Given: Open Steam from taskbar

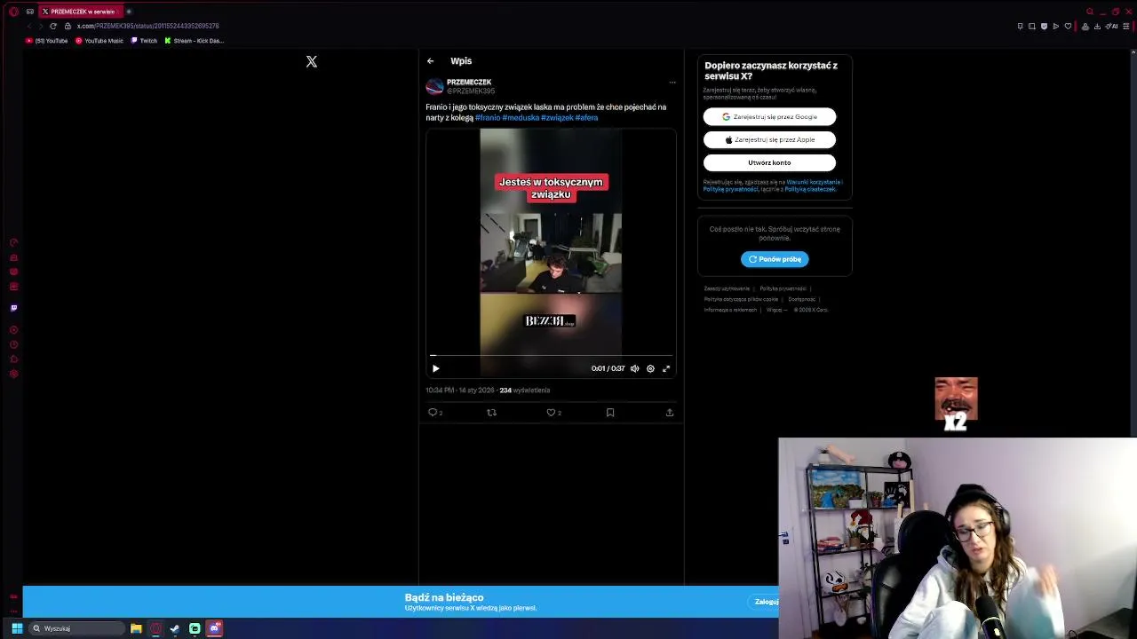Looking at the screenshot, I should [x=175, y=628].
